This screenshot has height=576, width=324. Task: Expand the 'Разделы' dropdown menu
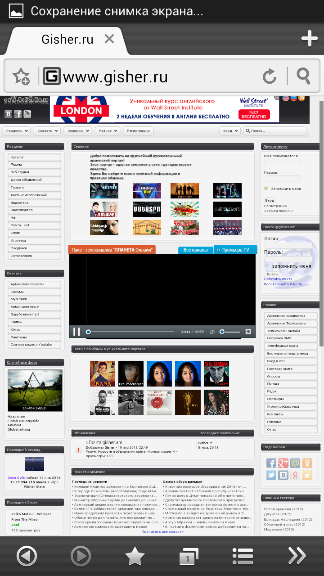(x=18, y=131)
